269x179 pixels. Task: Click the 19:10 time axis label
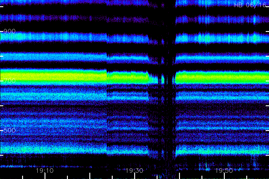(x=45, y=171)
